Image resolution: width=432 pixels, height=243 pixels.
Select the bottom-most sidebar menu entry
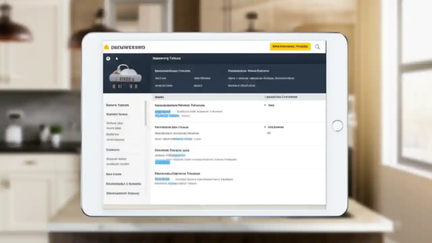(x=123, y=193)
